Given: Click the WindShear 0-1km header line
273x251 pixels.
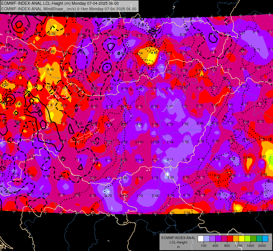Looking at the screenshot, I should (69, 9).
